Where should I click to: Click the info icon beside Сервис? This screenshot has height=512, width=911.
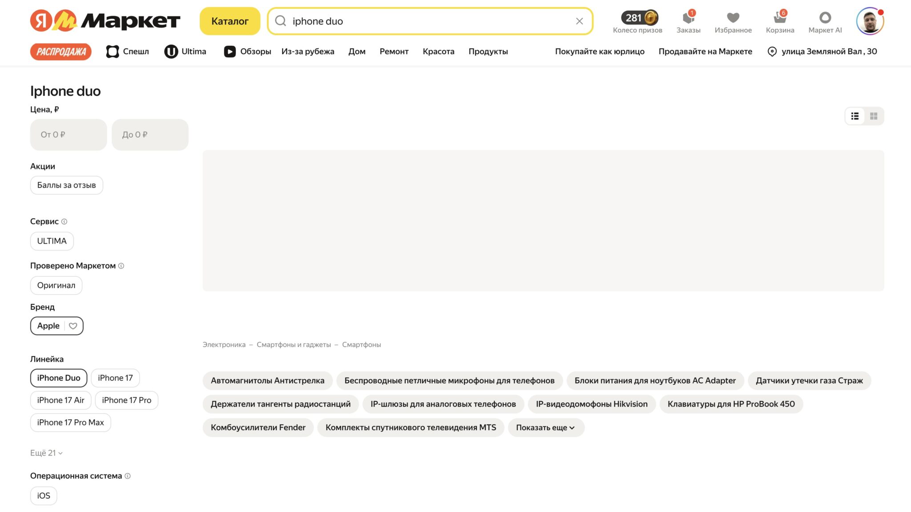pyautogui.click(x=64, y=221)
